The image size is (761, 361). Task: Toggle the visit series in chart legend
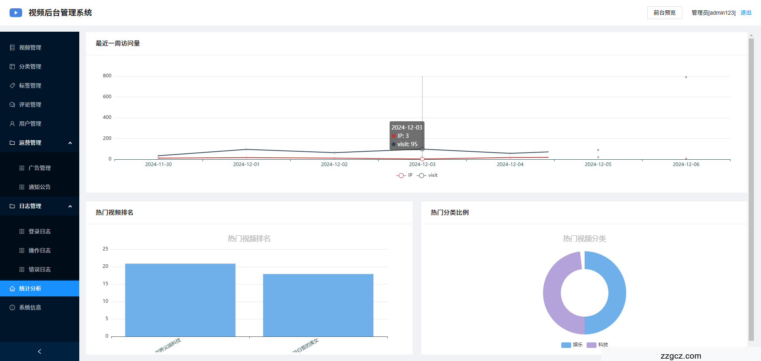point(427,175)
